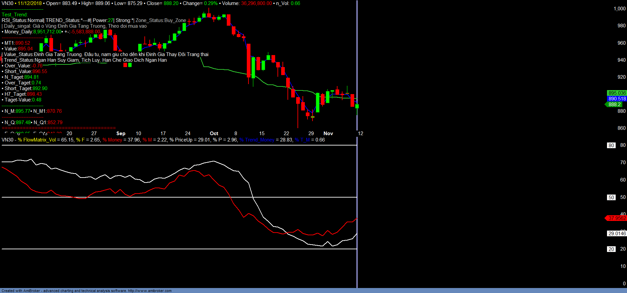Click the 1,000 price axis value

tap(619, 9)
